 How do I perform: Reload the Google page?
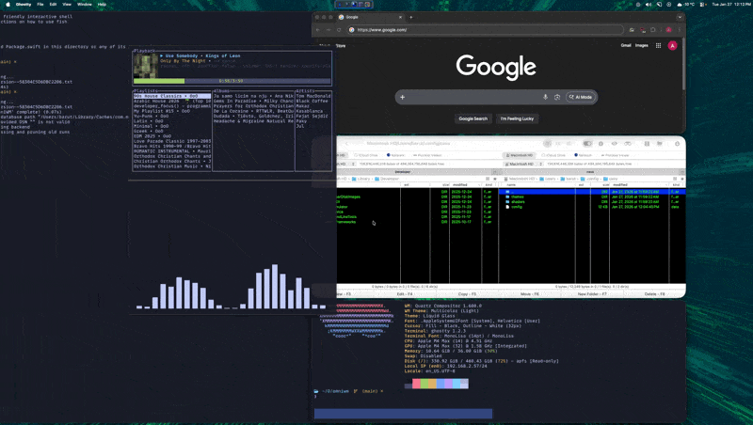coord(339,30)
